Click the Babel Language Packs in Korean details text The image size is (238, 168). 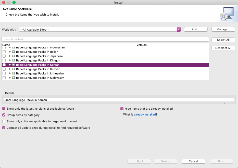tap(25, 100)
